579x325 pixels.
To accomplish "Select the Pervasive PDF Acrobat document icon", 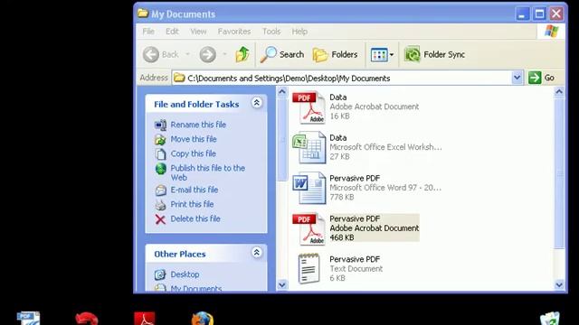I will 309,228.
